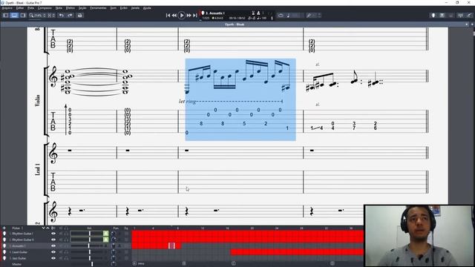Undo the last edit

(62, 15)
